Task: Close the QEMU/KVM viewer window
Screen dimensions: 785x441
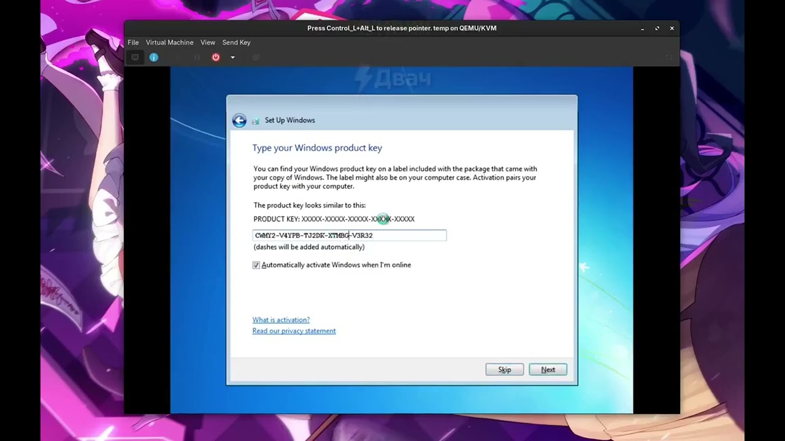Action: [672, 28]
